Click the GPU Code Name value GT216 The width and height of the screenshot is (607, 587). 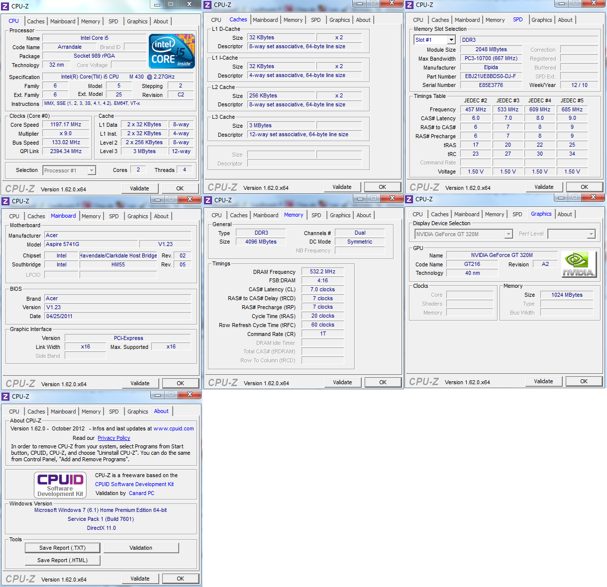pos(472,264)
